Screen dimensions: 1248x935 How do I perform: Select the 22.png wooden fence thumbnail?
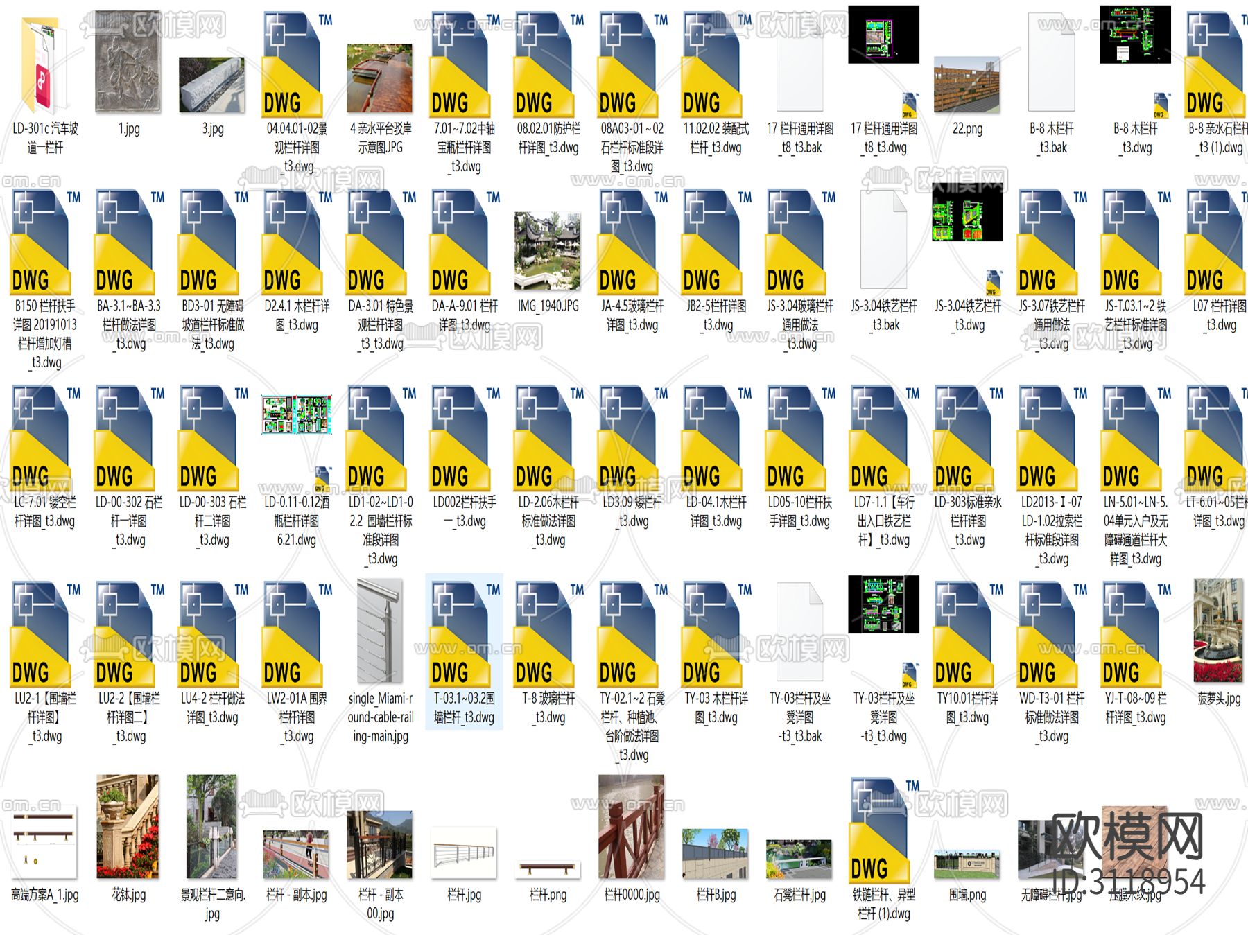pos(967,85)
